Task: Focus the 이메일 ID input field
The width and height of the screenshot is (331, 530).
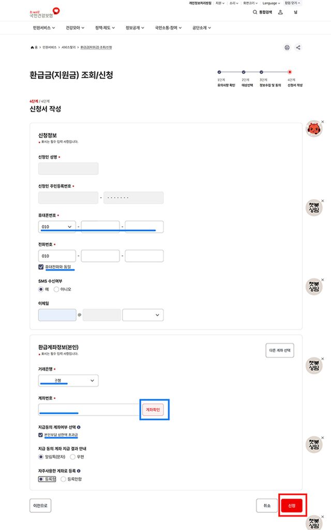Action: pos(57,315)
